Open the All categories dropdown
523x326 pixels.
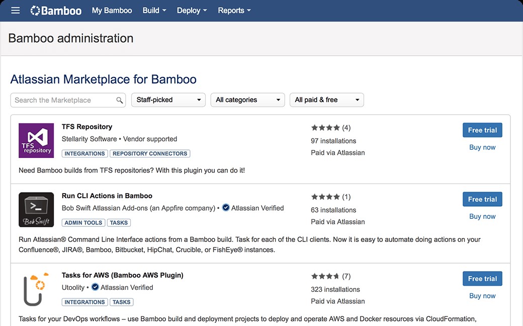[247, 100]
